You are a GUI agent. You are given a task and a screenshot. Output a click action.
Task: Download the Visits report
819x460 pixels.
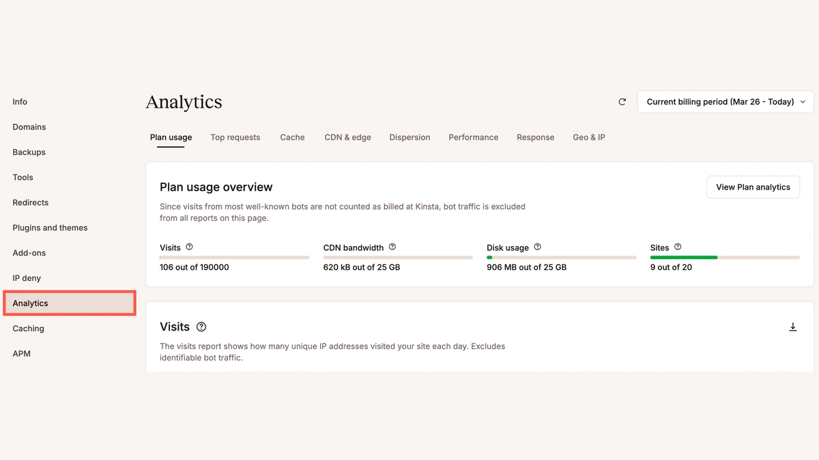[793, 327]
